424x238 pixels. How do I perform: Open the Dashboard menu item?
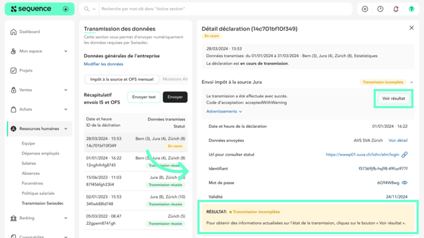click(x=30, y=32)
